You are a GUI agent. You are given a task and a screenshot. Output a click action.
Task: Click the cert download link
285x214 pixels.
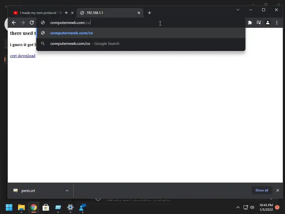point(23,56)
